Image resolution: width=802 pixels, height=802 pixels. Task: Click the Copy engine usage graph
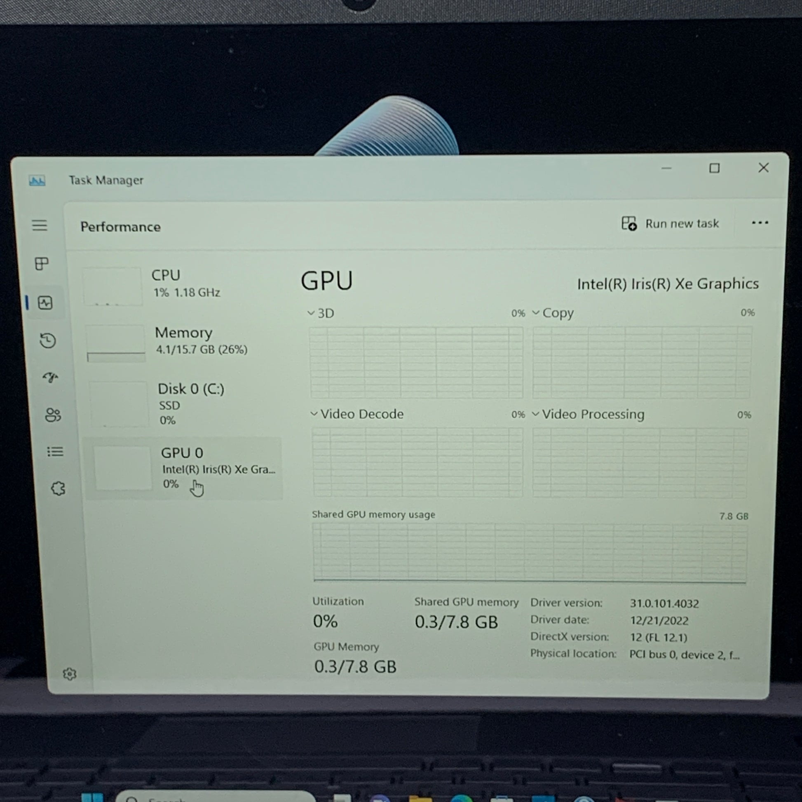pyautogui.click(x=642, y=362)
